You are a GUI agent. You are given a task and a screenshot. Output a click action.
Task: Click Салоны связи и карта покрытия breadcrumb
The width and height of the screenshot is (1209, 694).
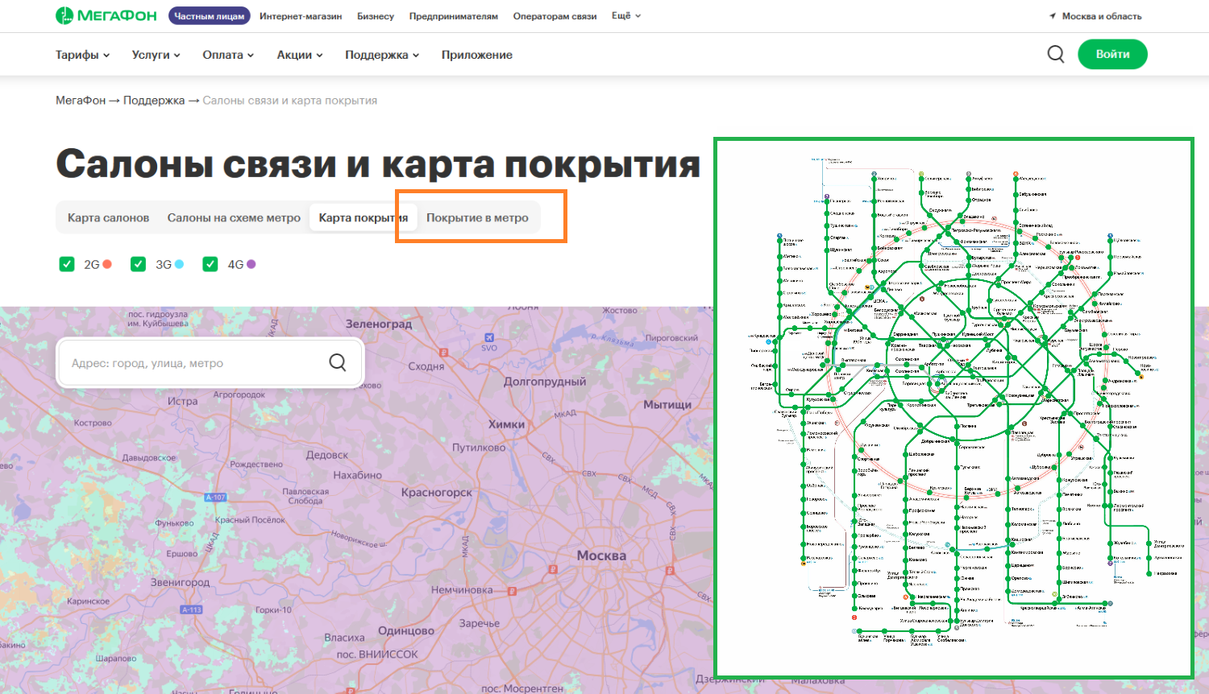pyautogui.click(x=290, y=101)
